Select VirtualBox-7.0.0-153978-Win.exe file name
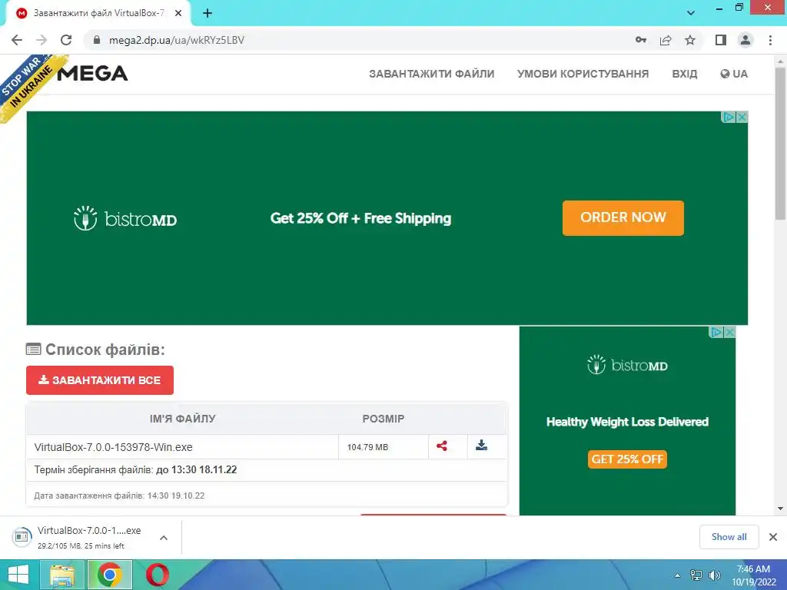 tap(114, 447)
